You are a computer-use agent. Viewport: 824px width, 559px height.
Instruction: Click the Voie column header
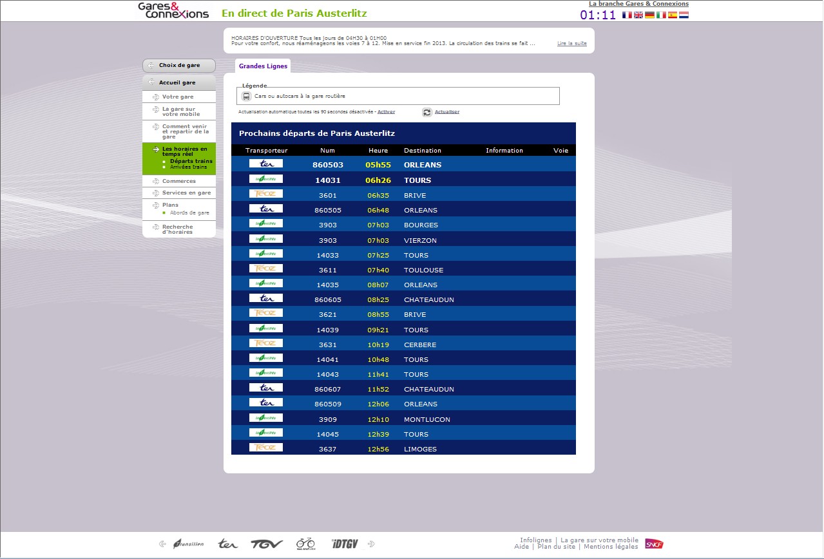[x=561, y=151]
